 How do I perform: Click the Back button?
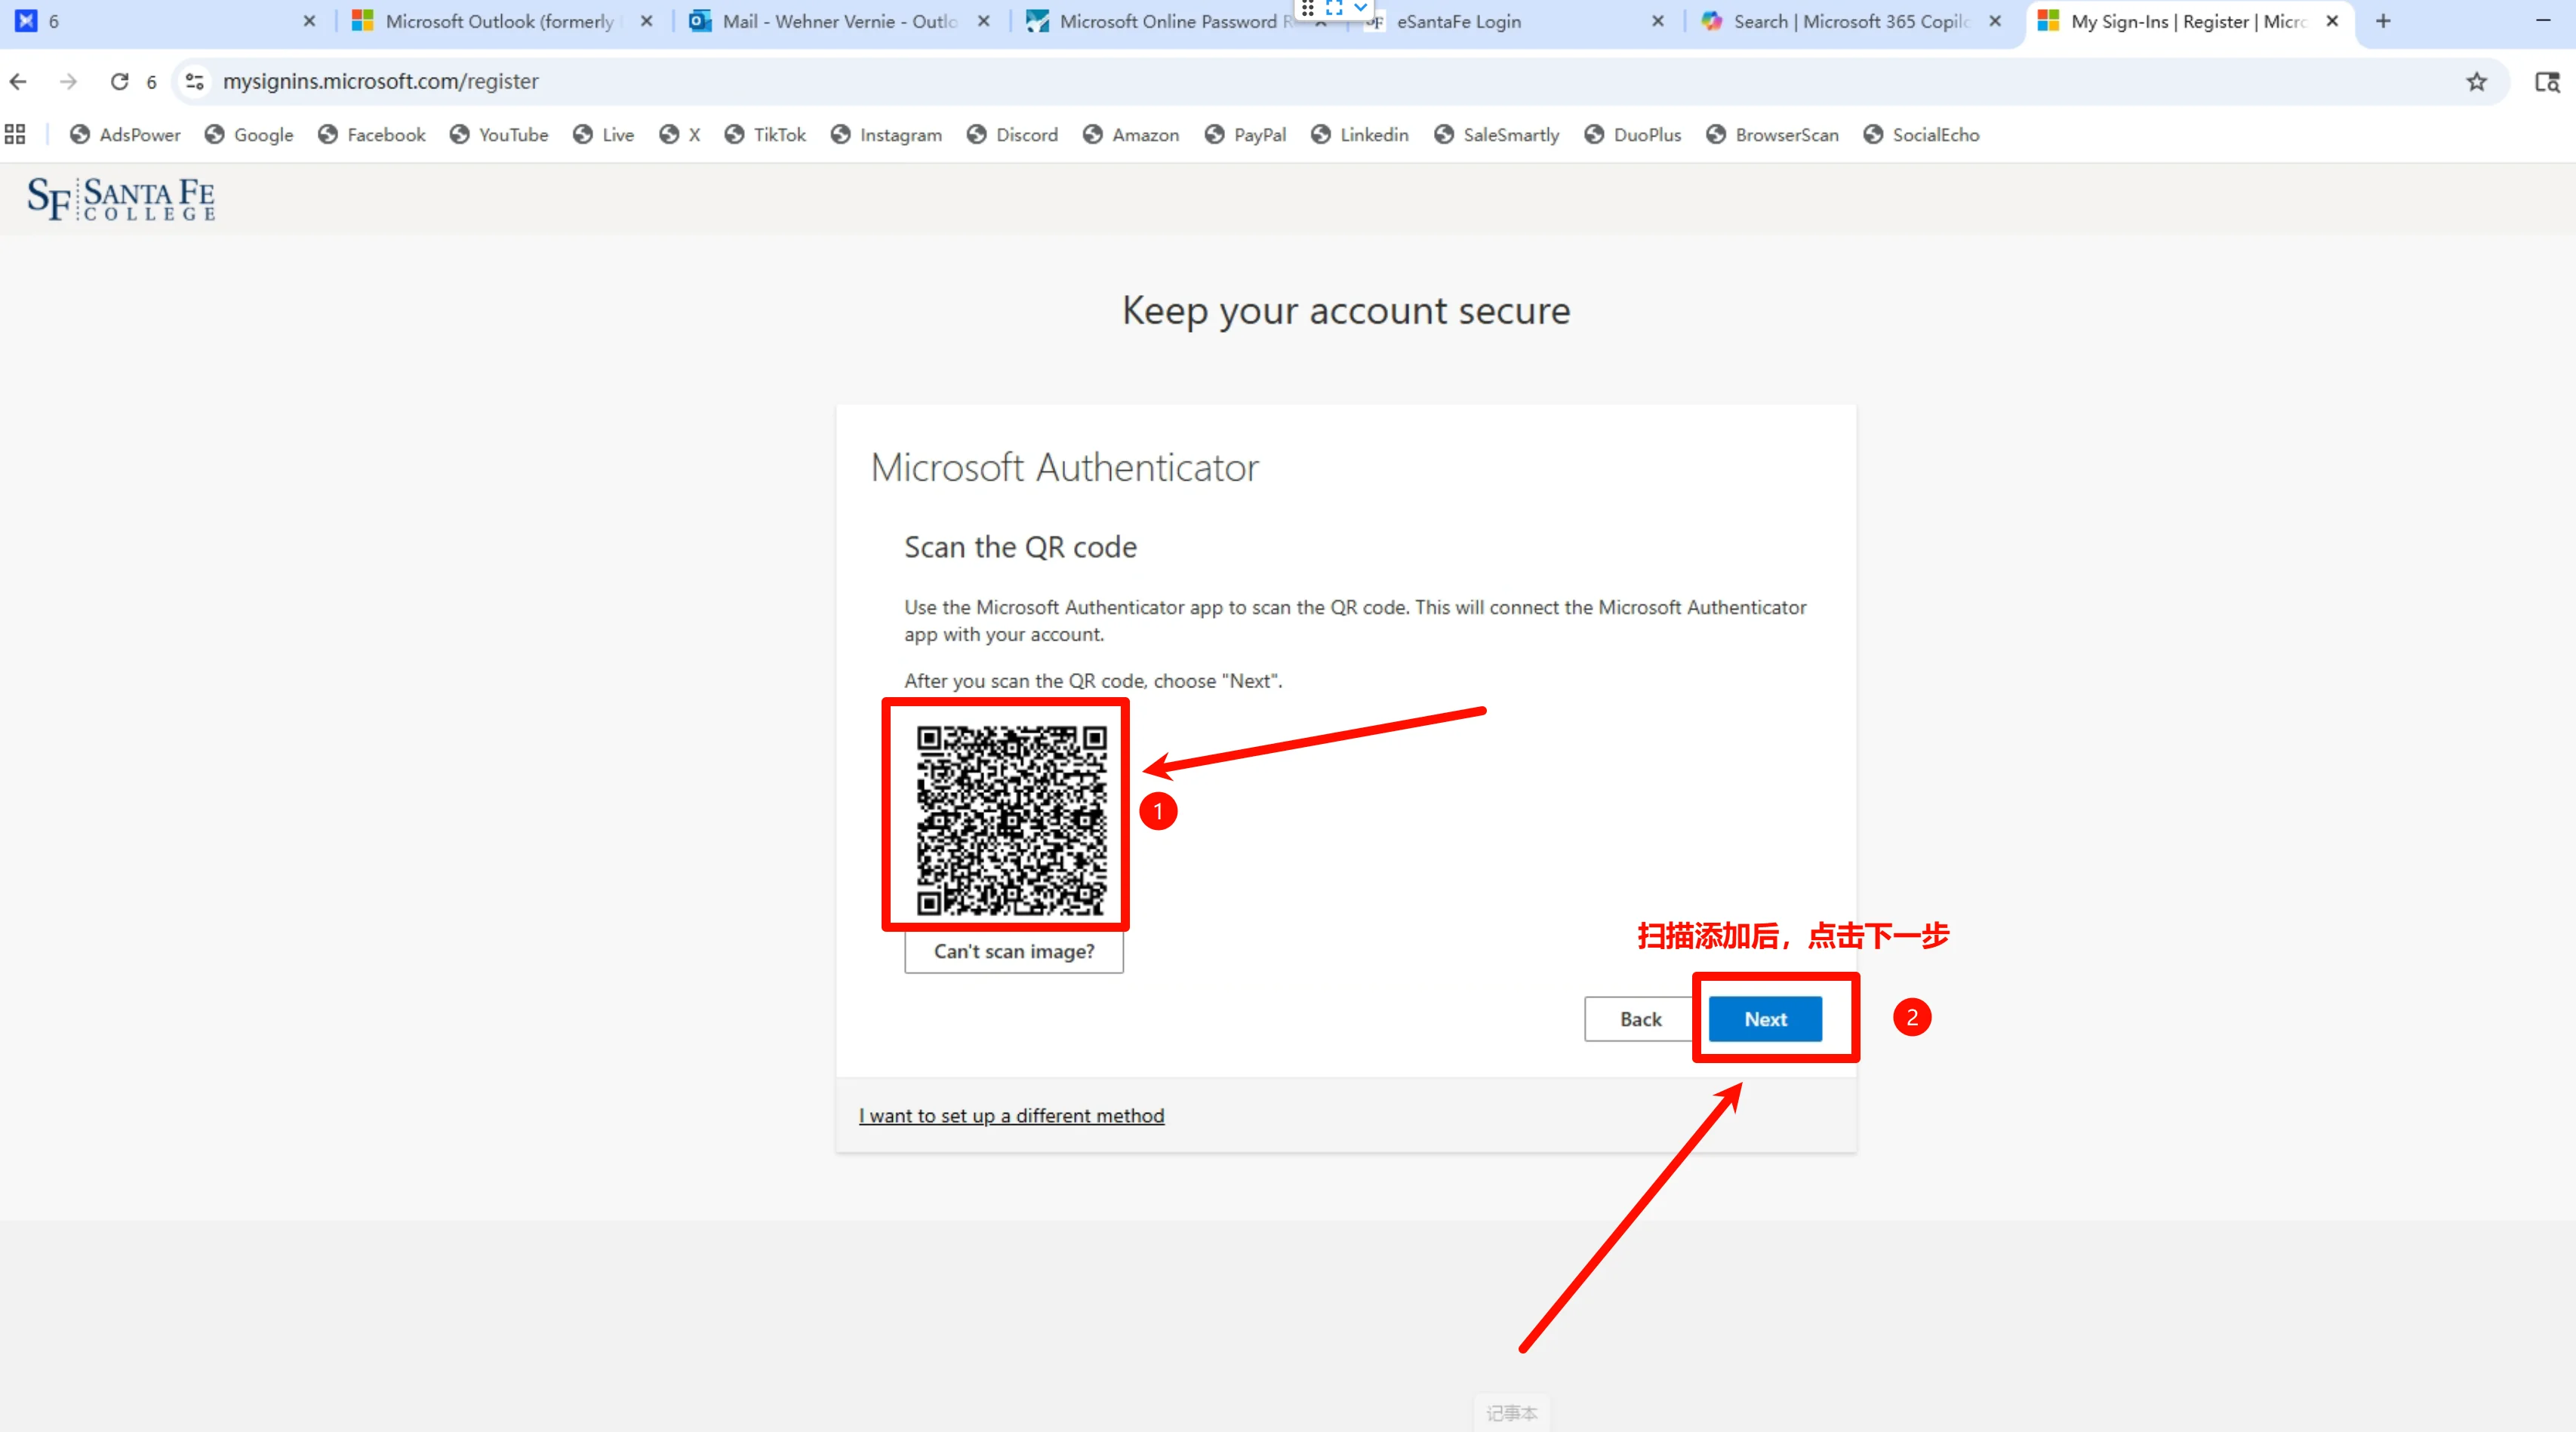click(x=1640, y=1019)
